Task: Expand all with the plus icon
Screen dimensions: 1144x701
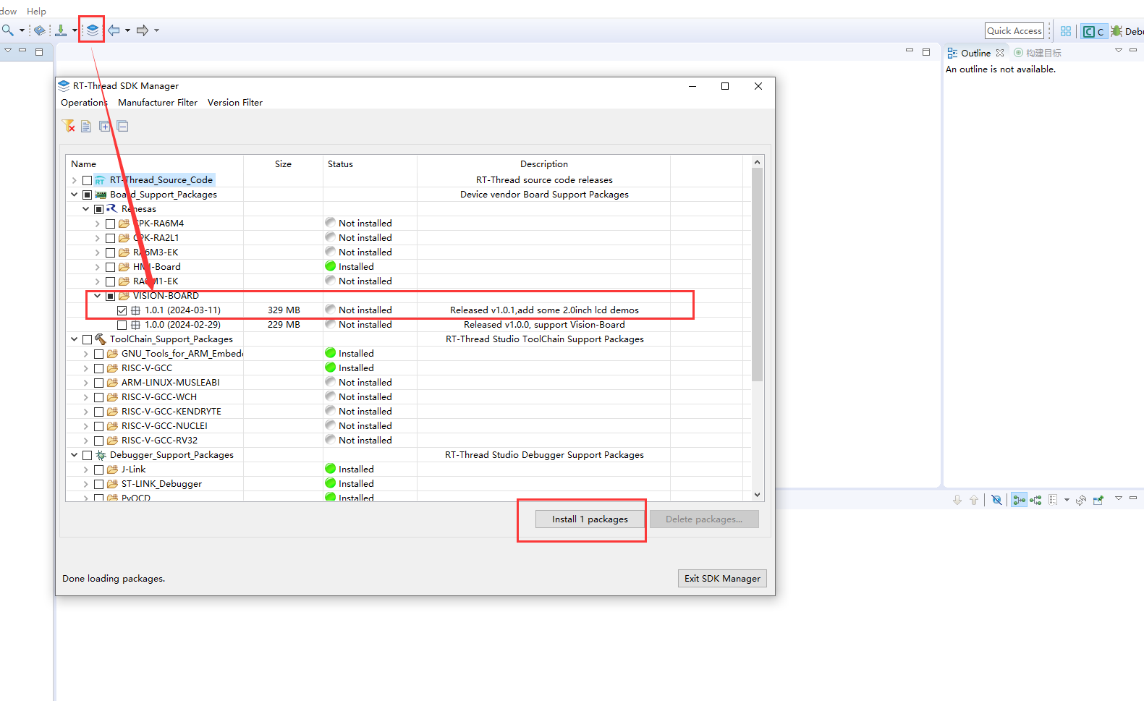Action: (x=105, y=127)
